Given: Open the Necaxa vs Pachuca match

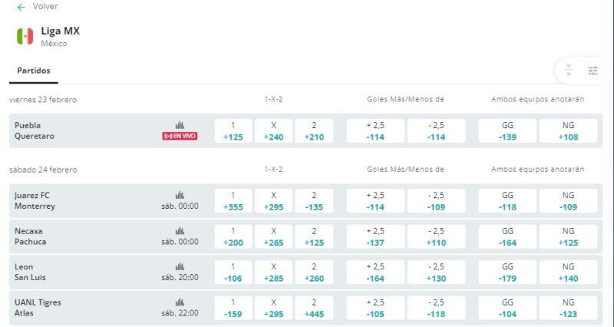Looking at the screenshot, I should pos(31,236).
